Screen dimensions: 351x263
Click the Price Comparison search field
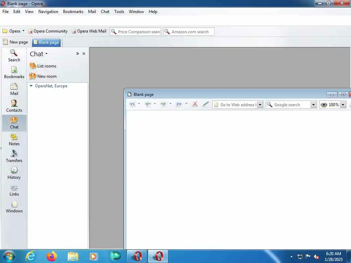coord(135,32)
